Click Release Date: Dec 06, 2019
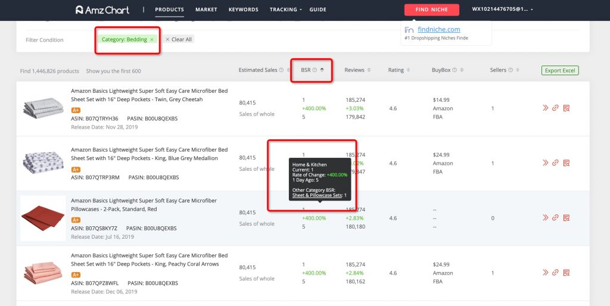The width and height of the screenshot is (610, 306). pos(104,292)
